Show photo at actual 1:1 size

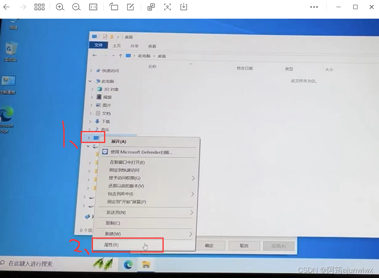tap(93, 7)
